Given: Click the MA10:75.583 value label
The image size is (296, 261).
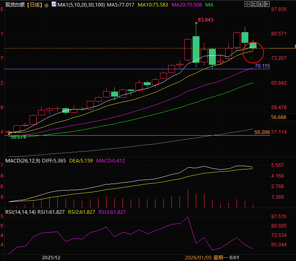Looking at the screenshot, I should (153, 5).
